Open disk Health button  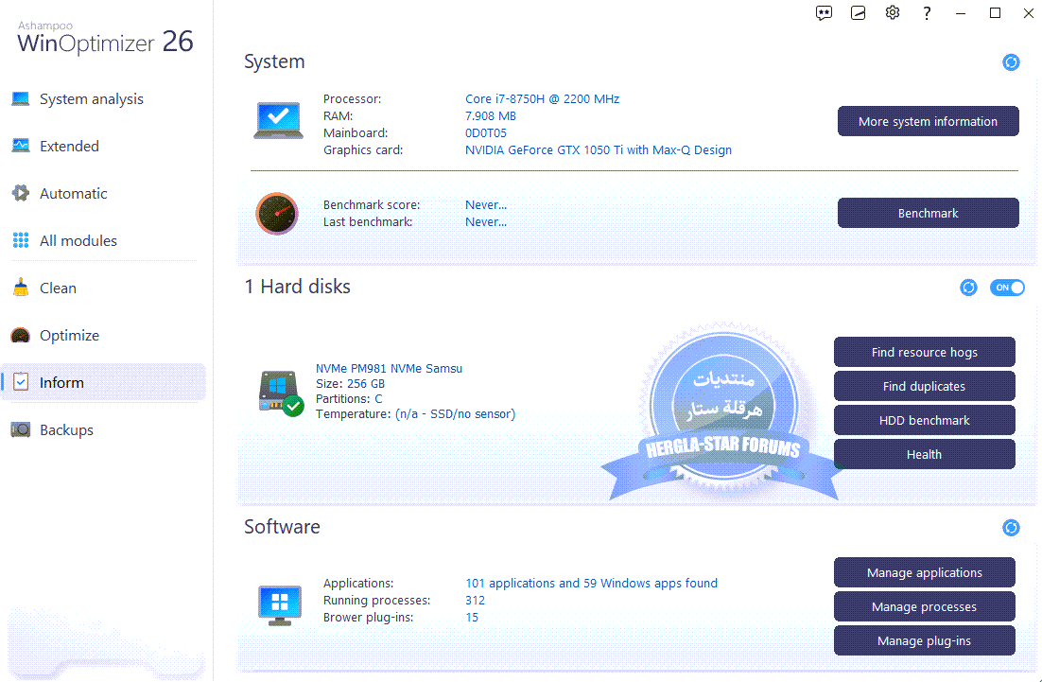pos(925,454)
